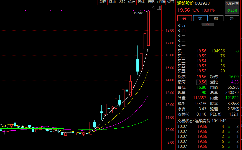Click the PE(动) value 132.1
This screenshot has width=242, height=150.
point(234,114)
